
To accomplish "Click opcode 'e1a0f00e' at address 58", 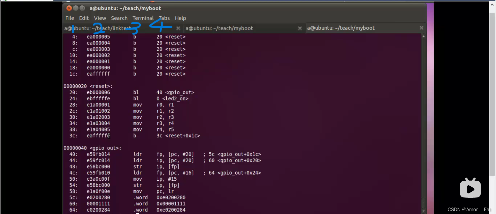I will pyautogui.click(x=98, y=191).
